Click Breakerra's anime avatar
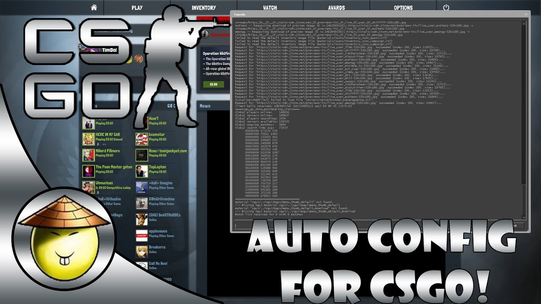Image resolution: width=541 pixels, height=304 pixels. pyautogui.click(x=141, y=251)
